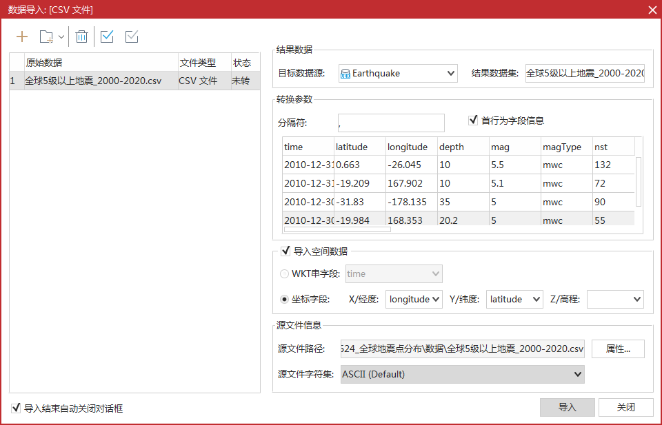Toggle 导入空间数据 checkbox
This screenshot has width=662, height=425.
point(285,251)
